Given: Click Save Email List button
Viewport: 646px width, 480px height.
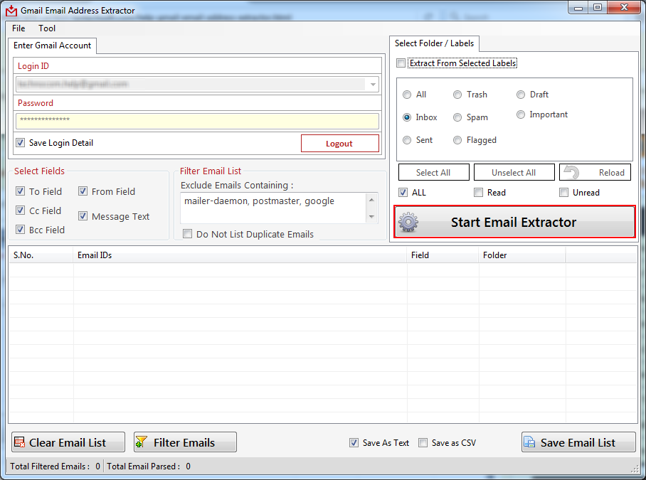Looking at the screenshot, I should click(578, 442).
